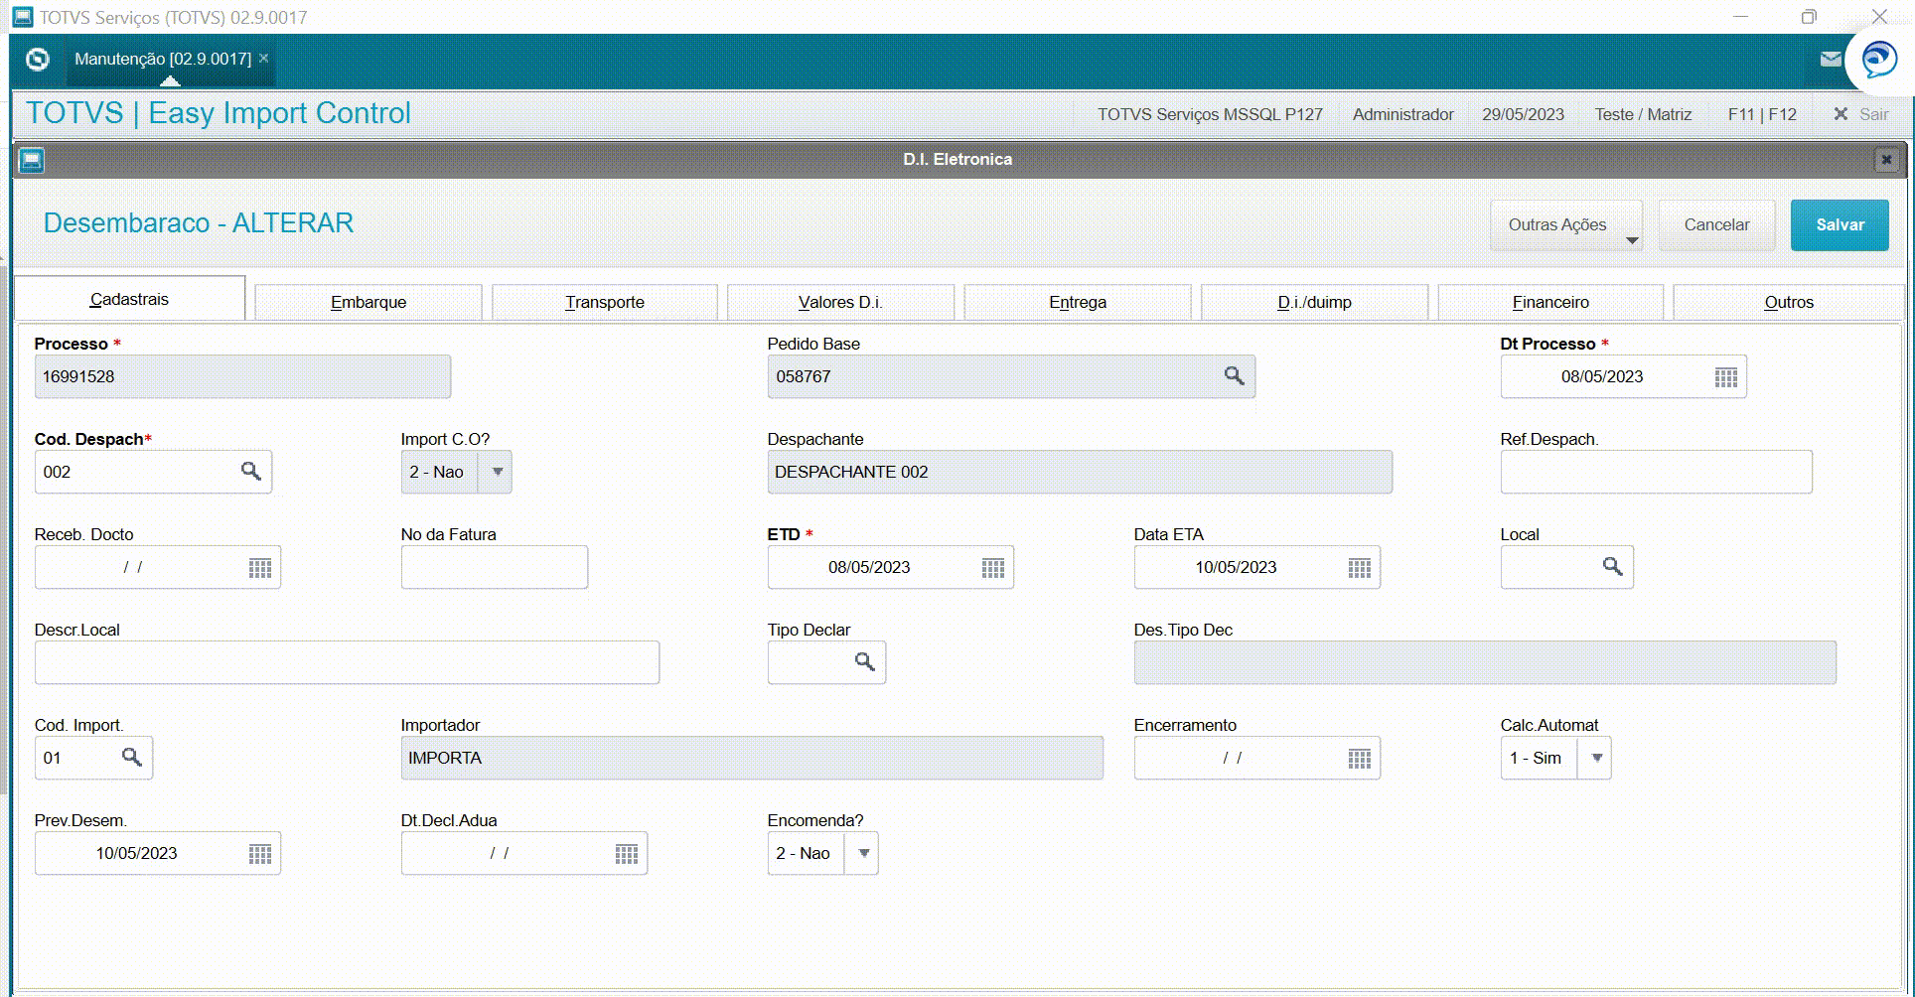Click the 29/05/2023 system date
The width and height of the screenshot is (1915, 997).
(1523, 114)
